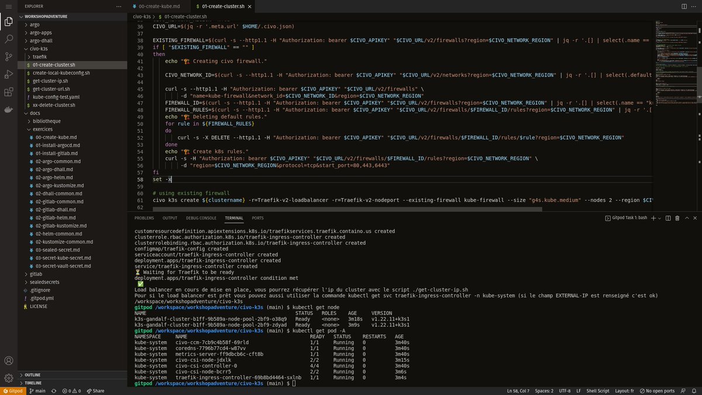Click the Gitpod status bar button

pyautogui.click(x=12, y=391)
